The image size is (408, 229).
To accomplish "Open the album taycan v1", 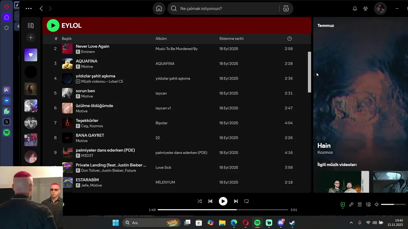I will 163,108.
